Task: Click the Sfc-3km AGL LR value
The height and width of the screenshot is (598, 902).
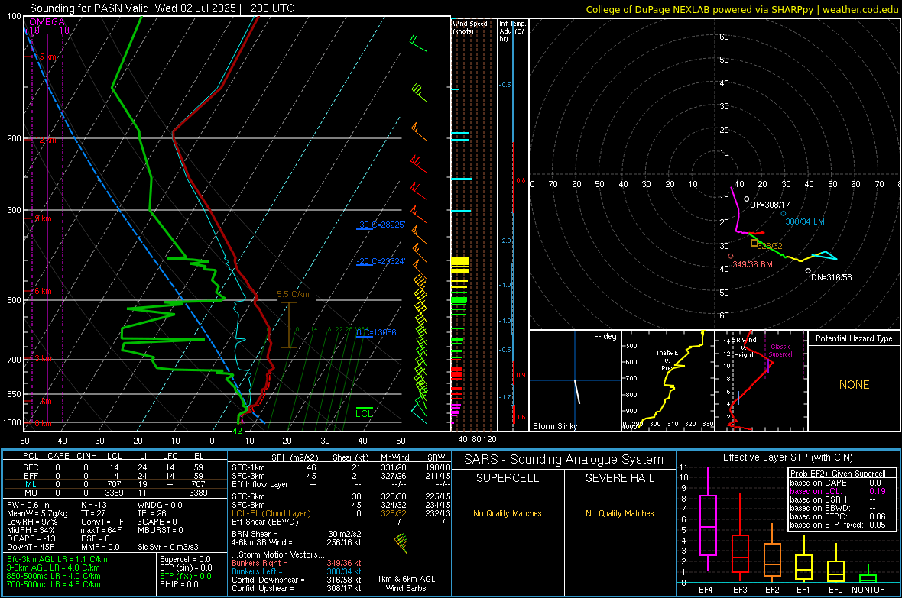Action: pos(57,559)
